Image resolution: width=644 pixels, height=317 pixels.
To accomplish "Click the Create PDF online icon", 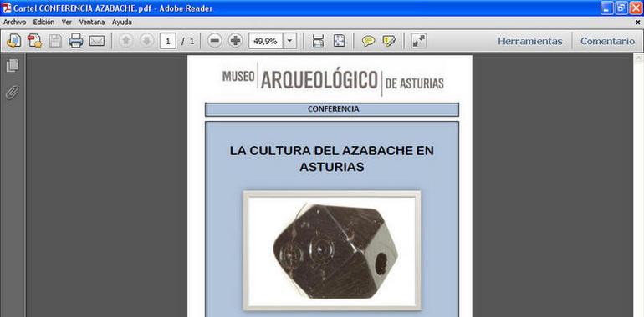I will 13,41.
